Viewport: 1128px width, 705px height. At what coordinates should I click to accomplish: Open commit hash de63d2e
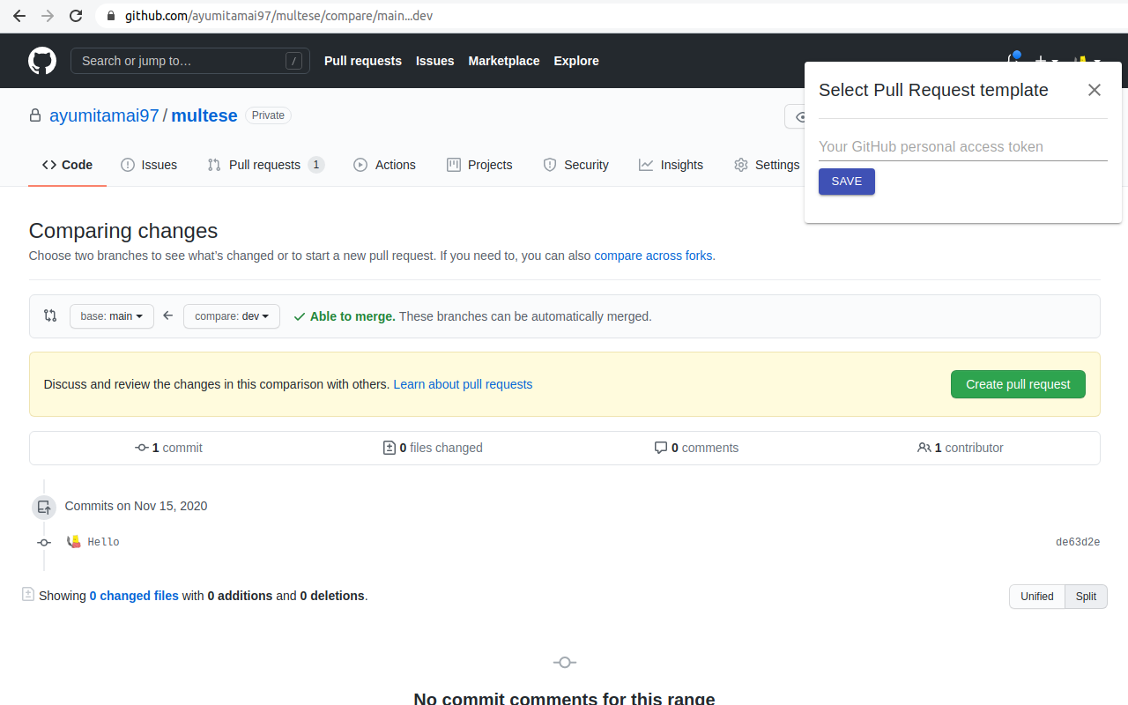(x=1078, y=542)
